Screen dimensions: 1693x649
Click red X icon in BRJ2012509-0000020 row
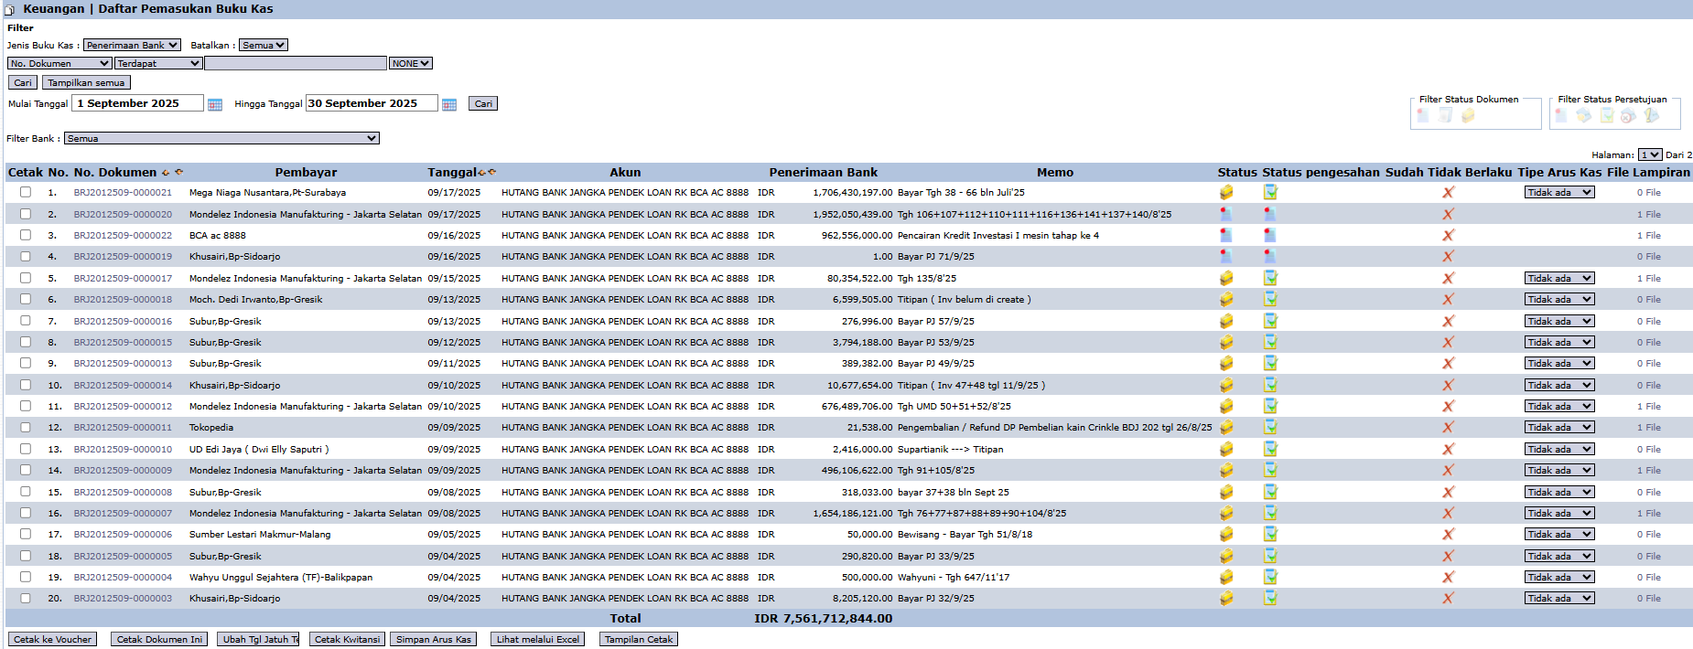click(x=1448, y=214)
